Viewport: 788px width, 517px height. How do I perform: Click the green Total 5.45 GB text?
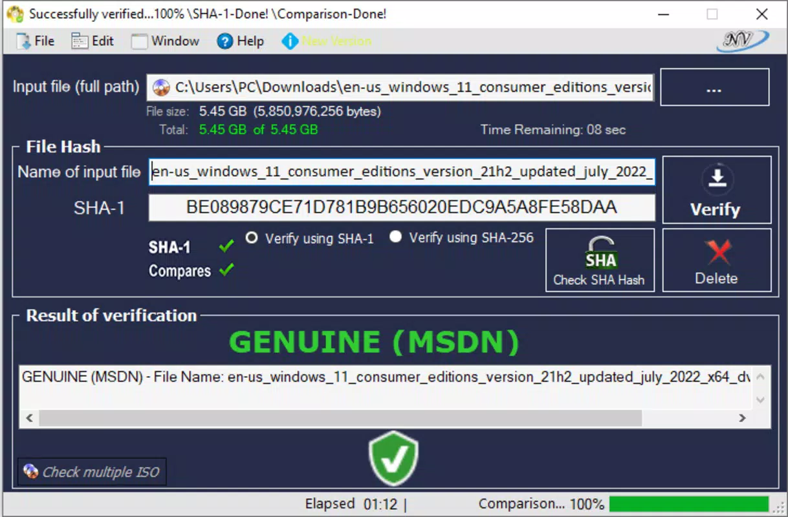pos(258,129)
